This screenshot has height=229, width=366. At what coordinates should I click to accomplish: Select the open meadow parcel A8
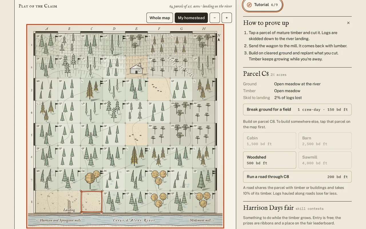click(46, 202)
